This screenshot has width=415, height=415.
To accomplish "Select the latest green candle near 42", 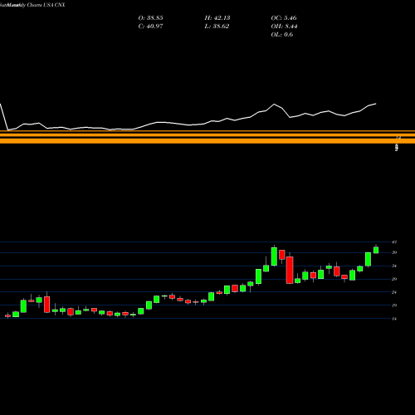I will pyautogui.click(x=376, y=250).
